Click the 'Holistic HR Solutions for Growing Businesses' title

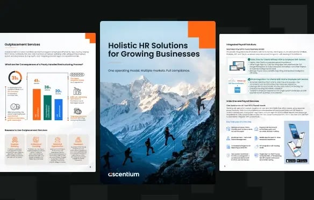[x=154, y=50]
